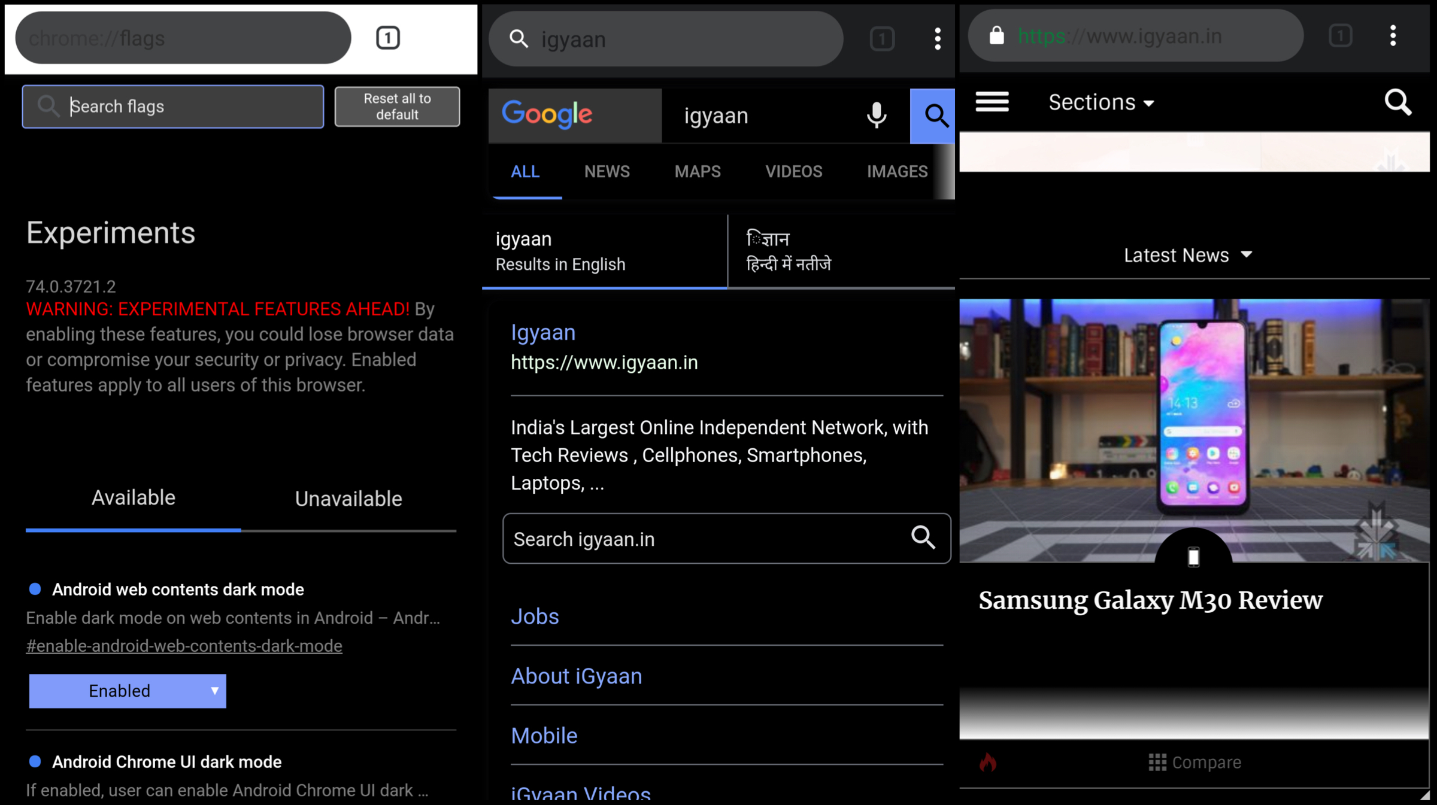Tap Compare grid icon at bottom
This screenshot has height=805, width=1437.
(1157, 762)
